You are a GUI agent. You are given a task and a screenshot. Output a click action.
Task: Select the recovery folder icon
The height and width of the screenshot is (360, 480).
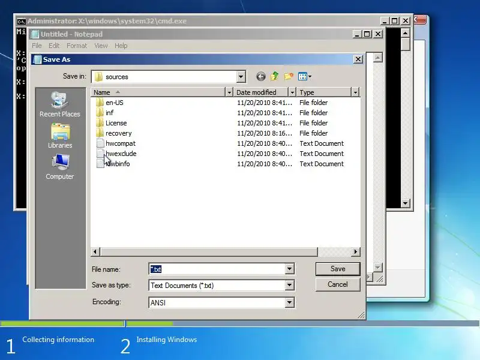(100, 133)
